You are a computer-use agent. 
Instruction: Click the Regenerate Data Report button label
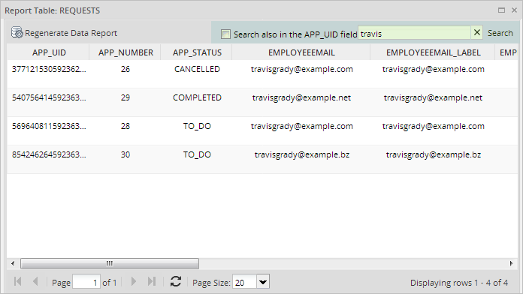[71, 33]
